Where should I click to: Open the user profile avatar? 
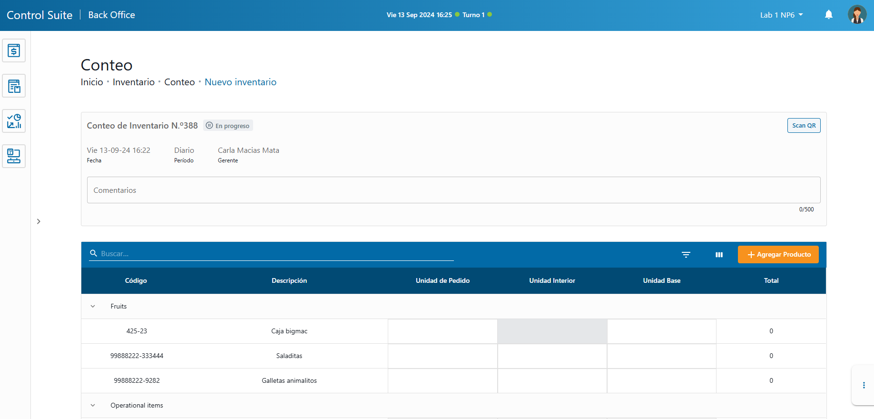[x=856, y=15]
